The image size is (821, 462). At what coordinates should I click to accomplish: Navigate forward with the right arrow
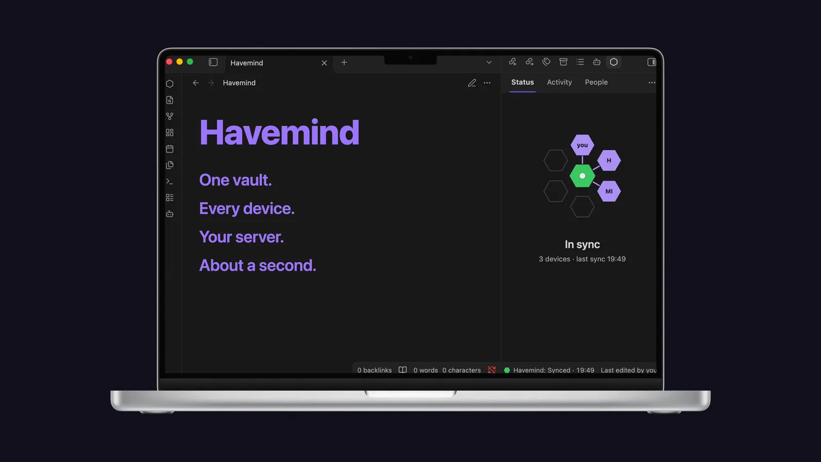(x=211, y=83)
